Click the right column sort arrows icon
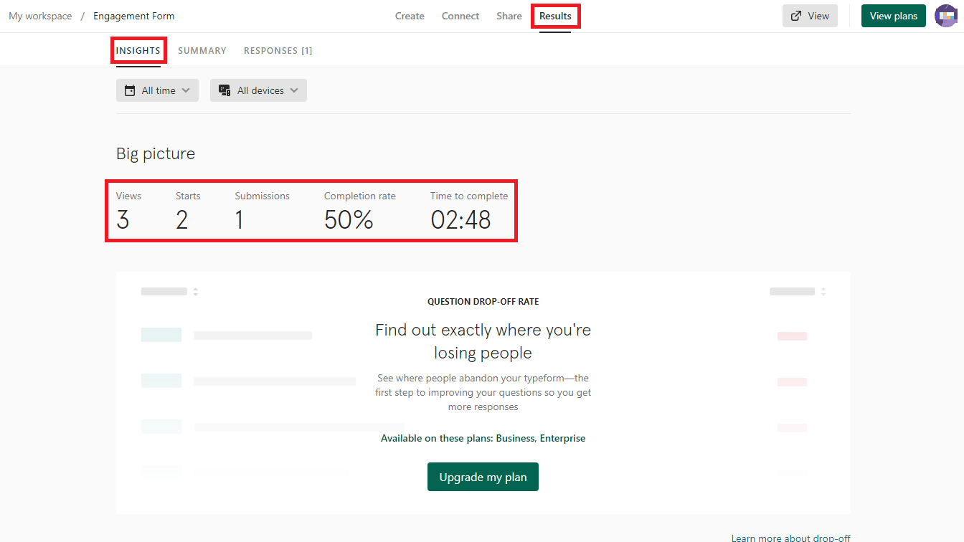 823,292
